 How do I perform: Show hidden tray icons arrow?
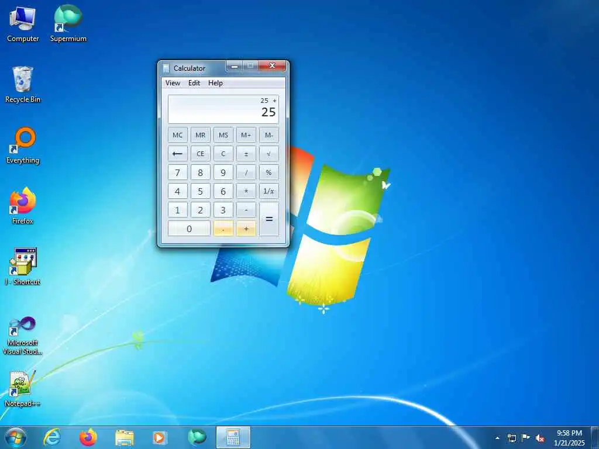click(497, 438)
